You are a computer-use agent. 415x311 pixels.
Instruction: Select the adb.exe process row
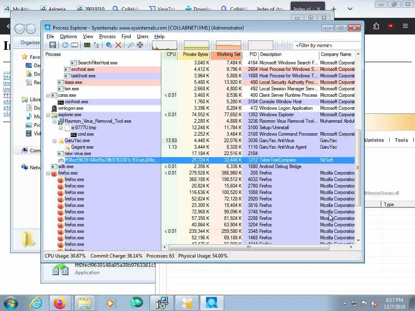click(199, 166)
